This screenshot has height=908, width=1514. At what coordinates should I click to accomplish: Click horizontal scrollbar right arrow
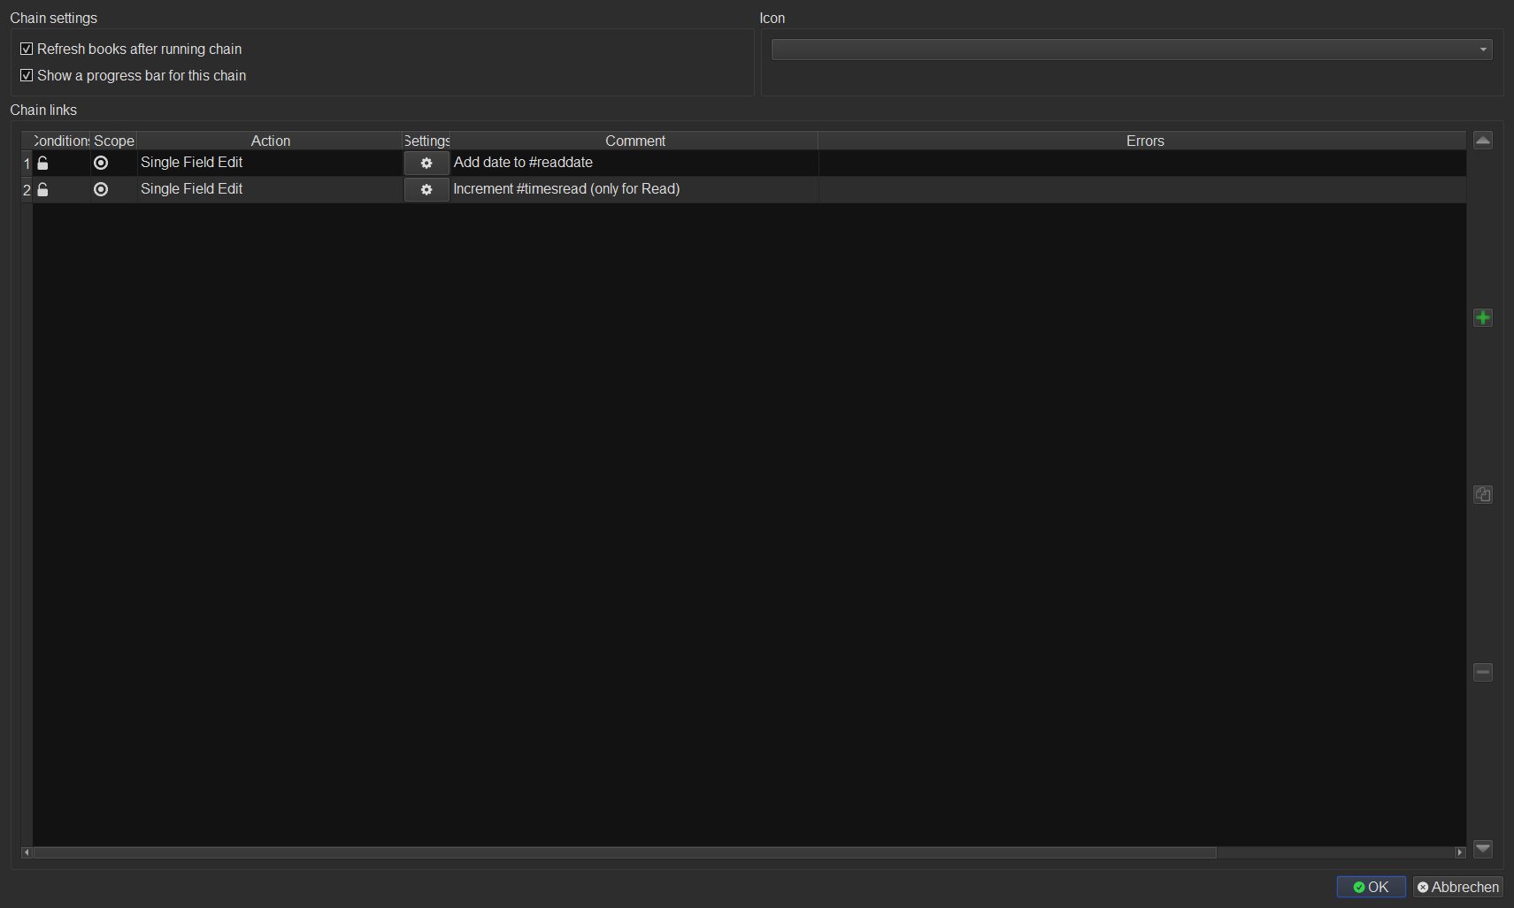click(x=1460, y=852)
